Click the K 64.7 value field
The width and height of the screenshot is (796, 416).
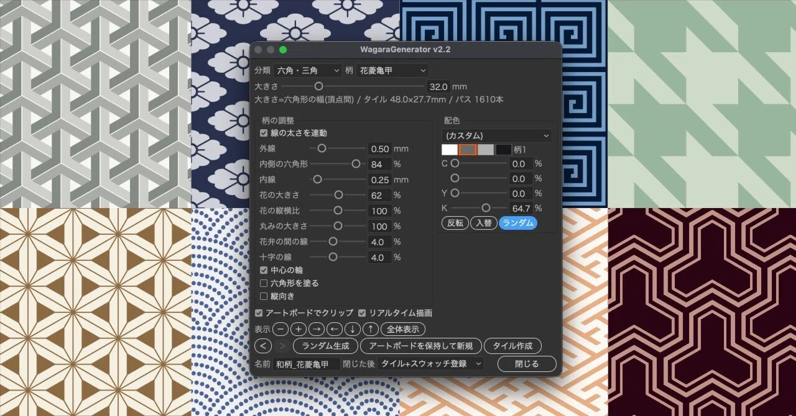[x=521, y=209]
